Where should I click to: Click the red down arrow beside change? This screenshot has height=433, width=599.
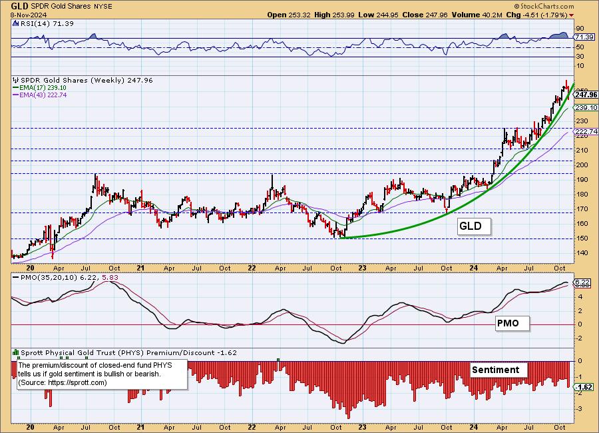click(571, 15)
